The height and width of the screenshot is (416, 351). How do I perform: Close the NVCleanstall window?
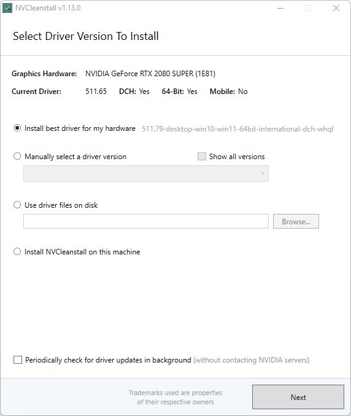click(336, 8)
